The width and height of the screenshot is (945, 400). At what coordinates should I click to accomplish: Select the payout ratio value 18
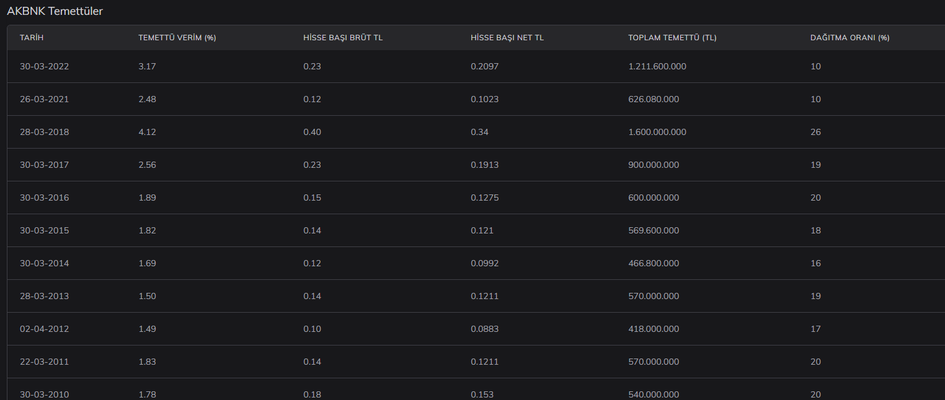(815, 230)
